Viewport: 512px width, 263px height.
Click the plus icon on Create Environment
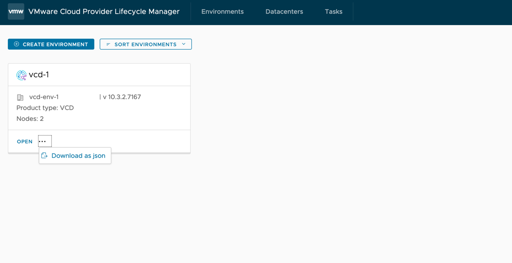(17, 44)
